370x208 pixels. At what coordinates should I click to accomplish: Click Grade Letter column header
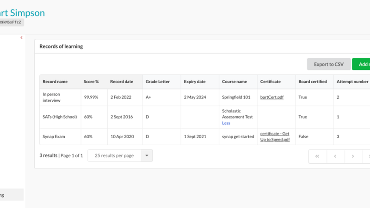click(158, 82)
